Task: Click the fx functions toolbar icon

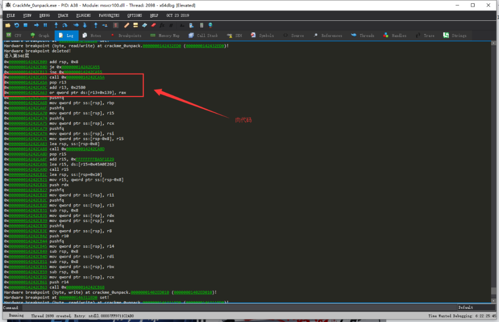Action: 162,25
